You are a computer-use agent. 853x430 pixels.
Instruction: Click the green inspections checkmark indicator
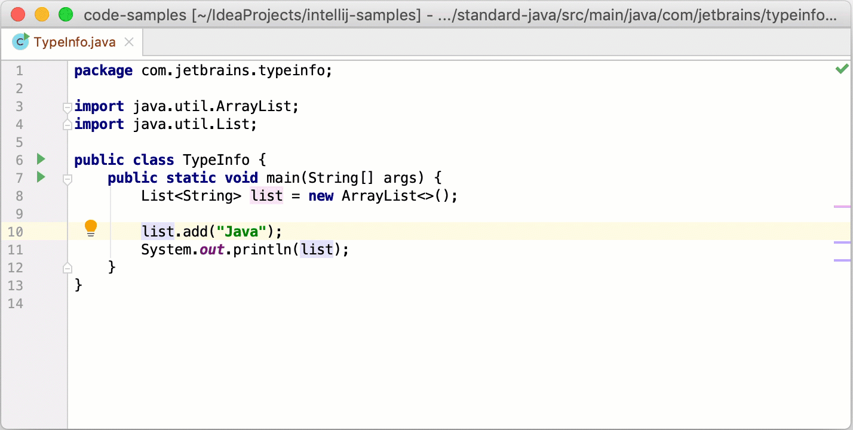coord(842,68)
